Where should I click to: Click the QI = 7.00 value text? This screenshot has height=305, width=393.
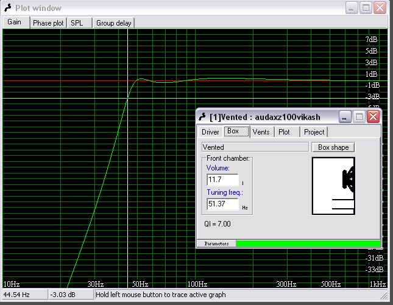click(x=218, y=223)
